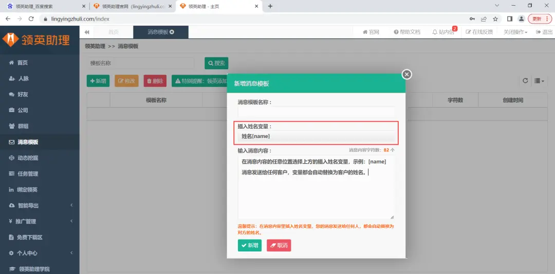Viewport: 555px width, 274px height.
Task: Close the 消息模板 tab via its x icon
Action: [x=172, y=32]
